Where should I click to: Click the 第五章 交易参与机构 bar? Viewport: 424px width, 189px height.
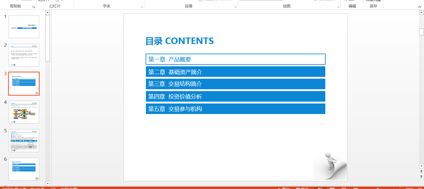[236, 109]
